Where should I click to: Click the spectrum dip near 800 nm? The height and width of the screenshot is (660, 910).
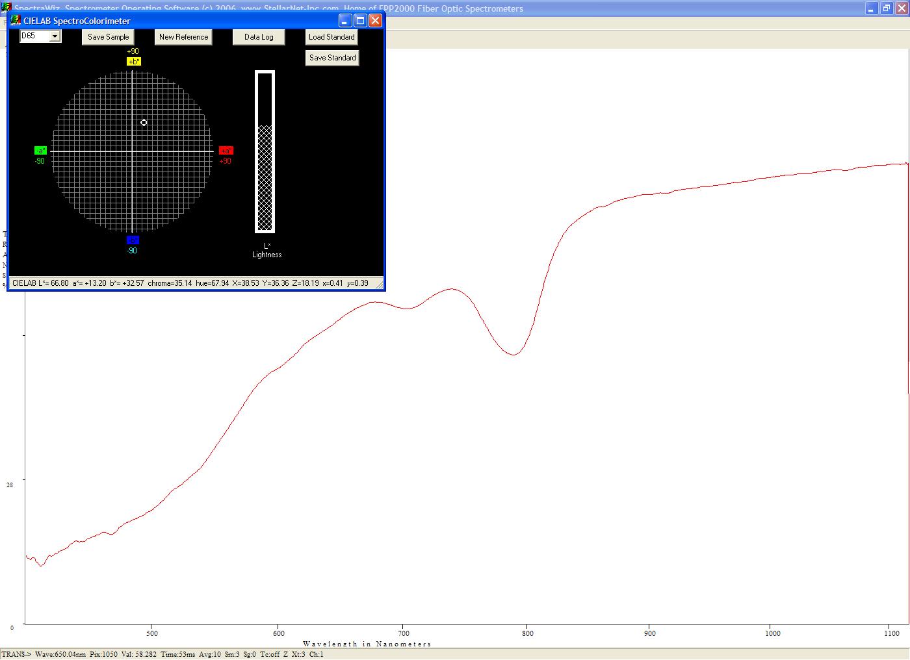[513, 355]
